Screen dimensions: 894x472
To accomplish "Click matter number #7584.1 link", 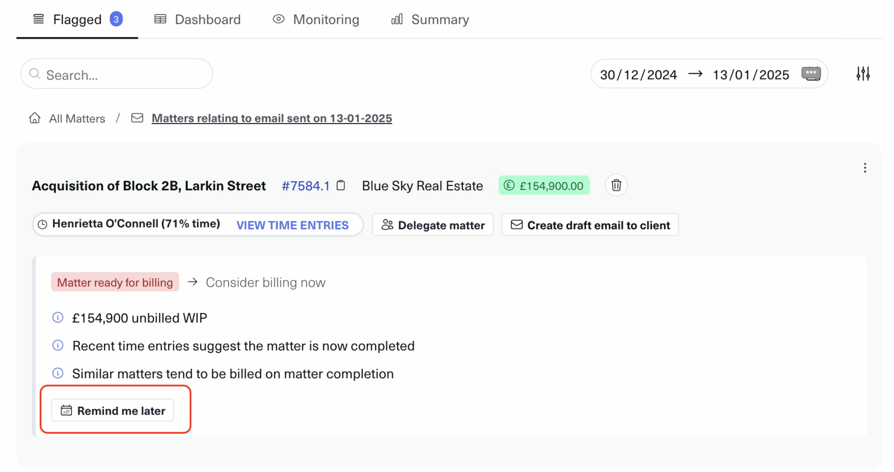I will (x=306, y=186).
